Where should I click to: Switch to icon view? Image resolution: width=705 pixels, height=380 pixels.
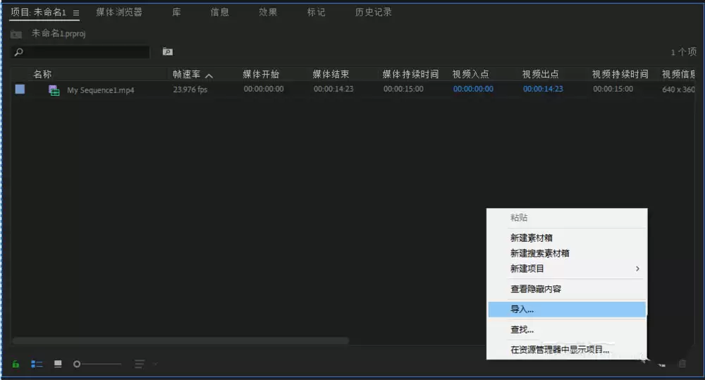58,363
